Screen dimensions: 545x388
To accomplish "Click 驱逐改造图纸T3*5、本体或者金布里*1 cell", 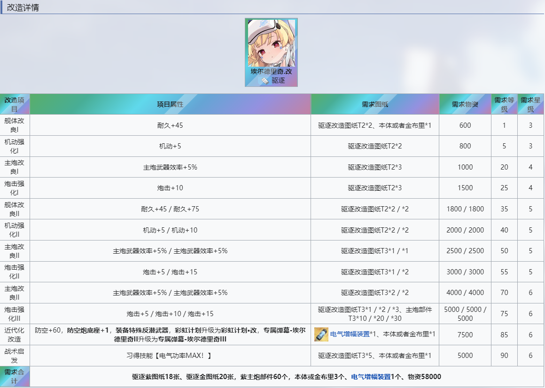I will (375, 356).
